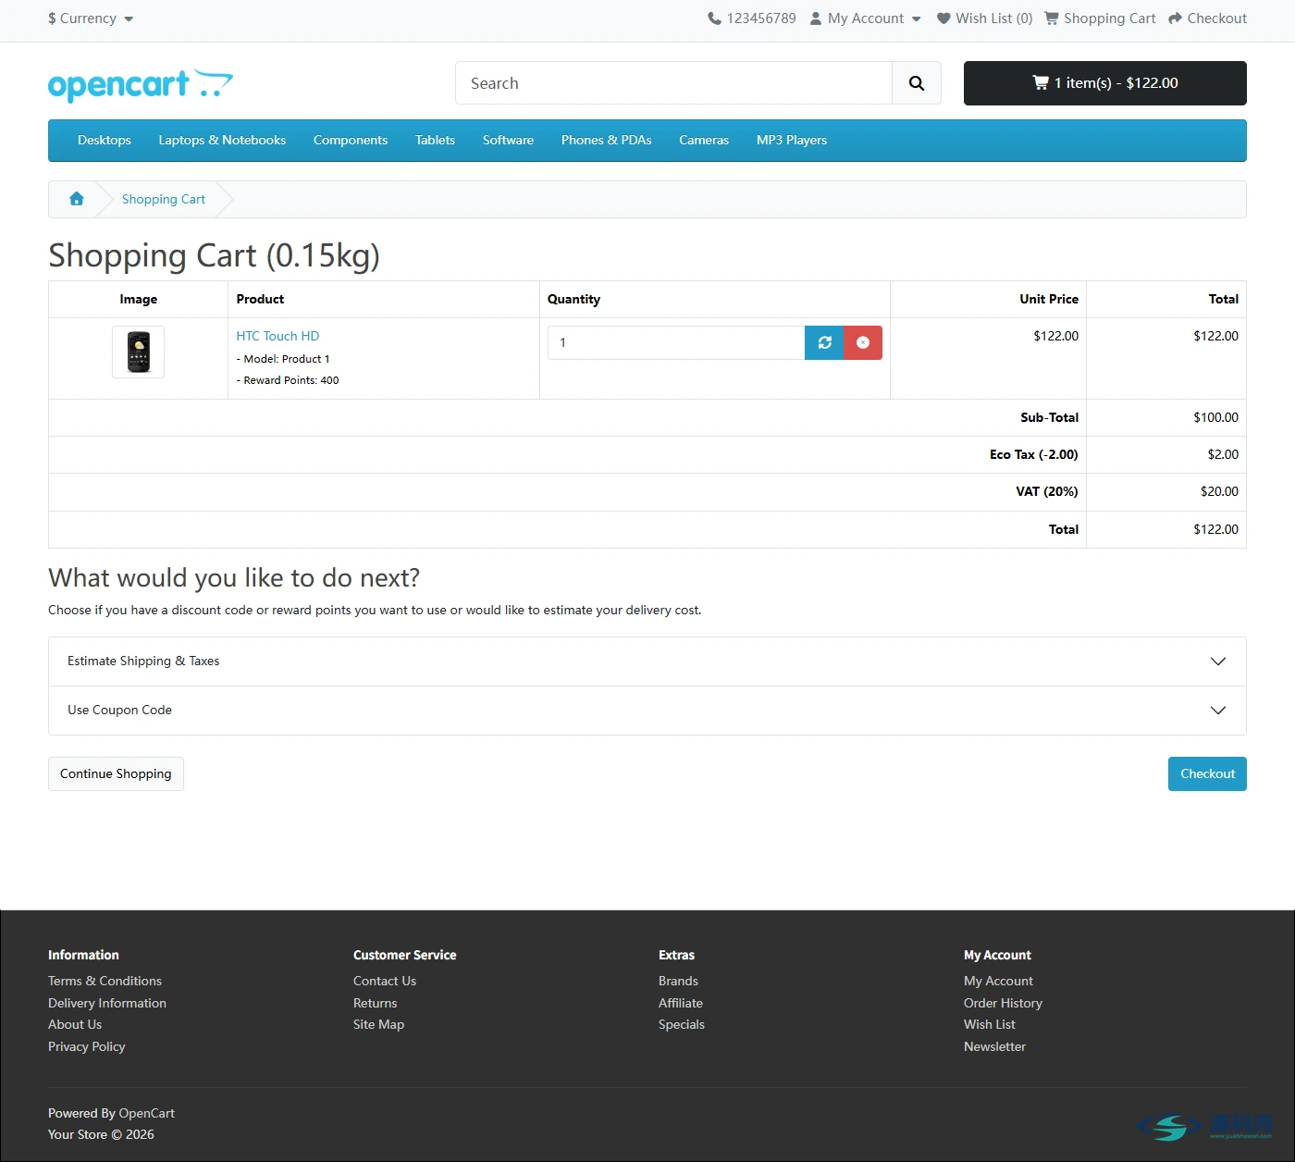1295x1162 pixels.
Task: Open the Laptops & Notebooks menu
Action: point(222,141)
